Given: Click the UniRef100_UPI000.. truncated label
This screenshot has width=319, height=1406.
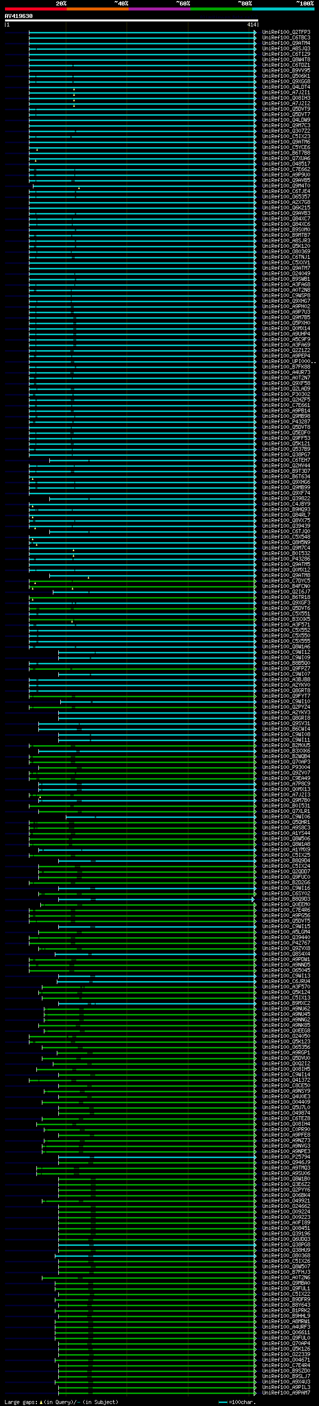Looking at the screenshot, I should (289, 361).
